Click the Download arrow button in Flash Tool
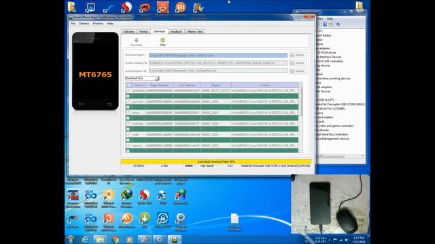Image resolution: width=435 pixels, height=244 pixels. [x=136, y=42]
